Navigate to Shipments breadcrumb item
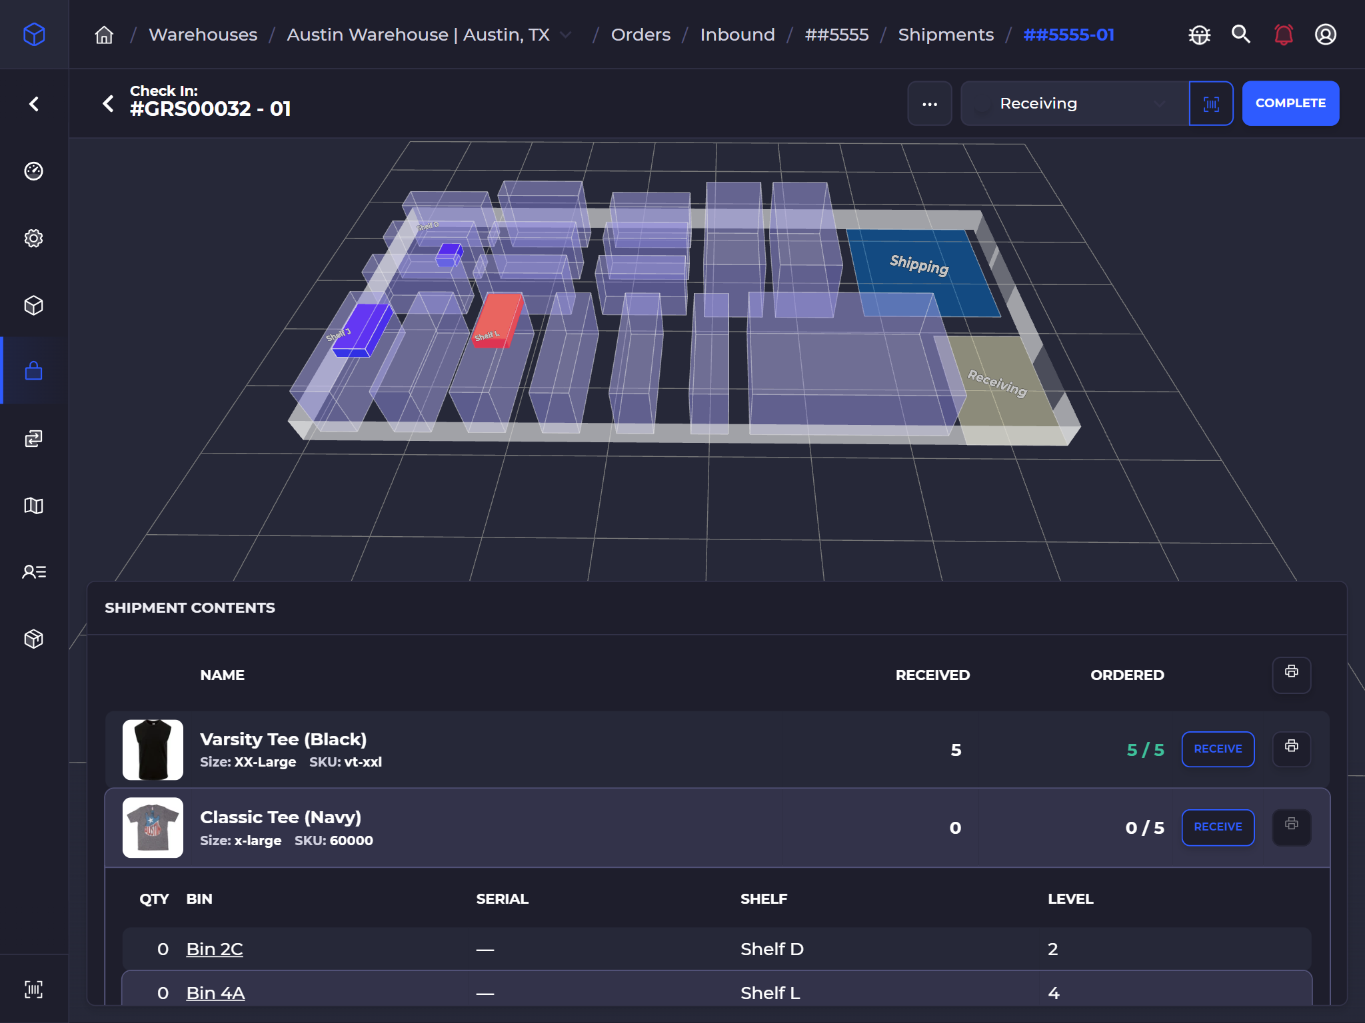Viewport: 1365px width, 1023px height. click(x=945, y=35)
